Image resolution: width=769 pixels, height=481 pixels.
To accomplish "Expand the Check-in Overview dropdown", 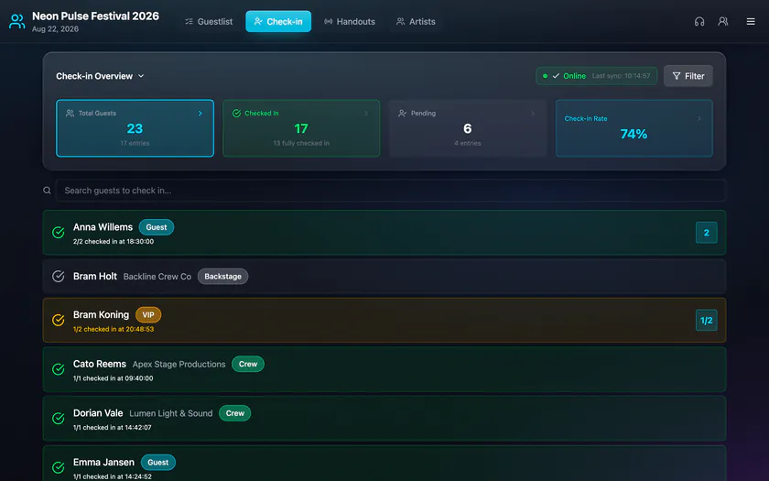I will 100,76.
